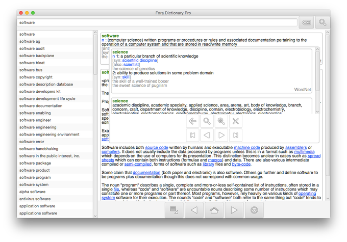Select 'software ag' in the word list
This screenshot has width=347, height=242.
point(55,41)
